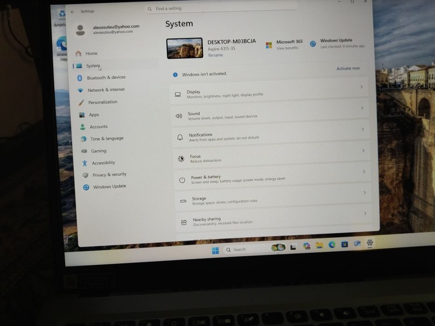Click the Apps label in sidebar
The height and width of the screenshot is (326, 435).
pyautogui.click(x=94, y=115)
